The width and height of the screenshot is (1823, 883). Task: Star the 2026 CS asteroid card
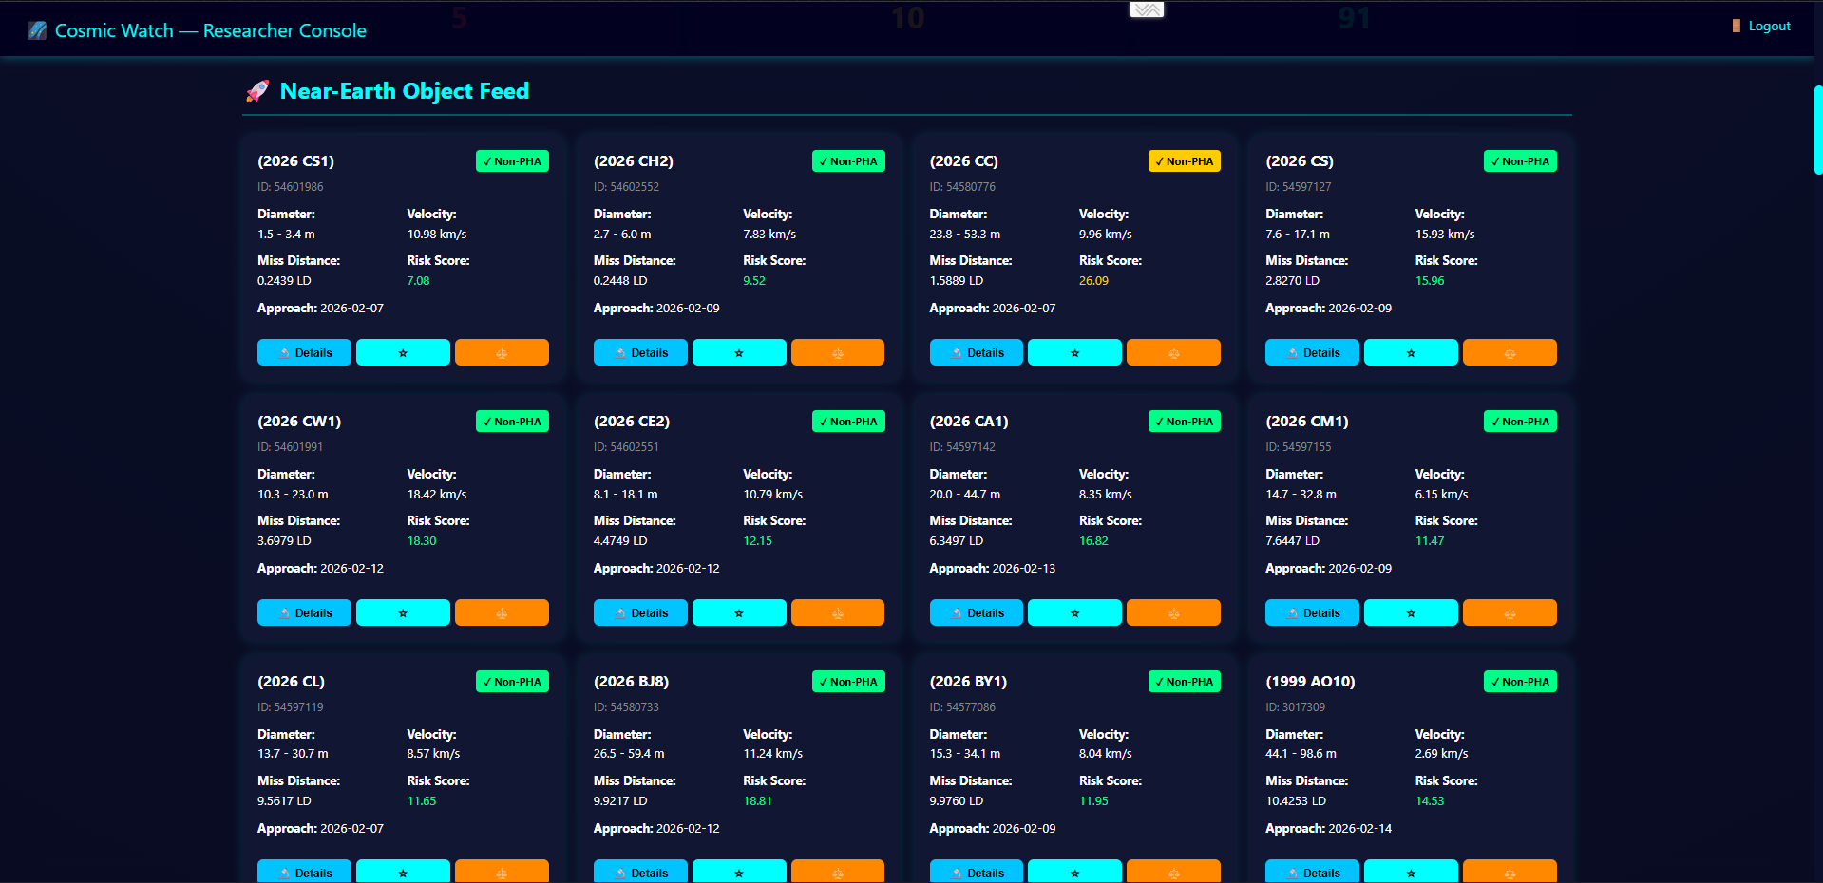(x=1411, y=352)
